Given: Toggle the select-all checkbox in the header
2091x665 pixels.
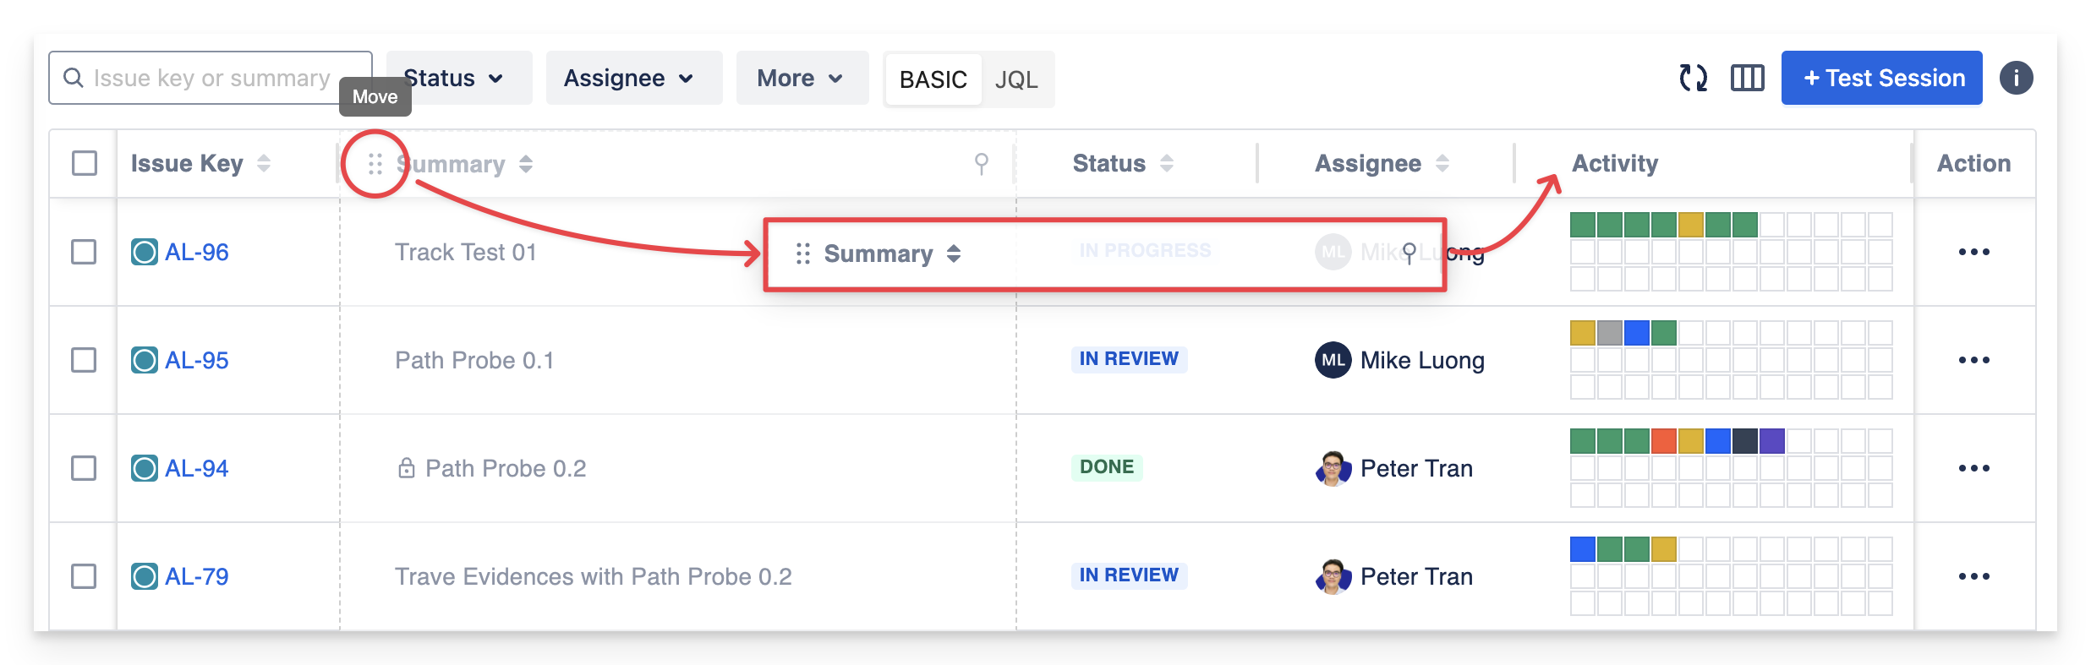Looking at the screenshot, I should 85,163.
